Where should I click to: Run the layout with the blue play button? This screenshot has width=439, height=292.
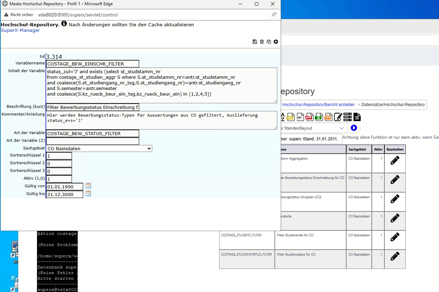pos(354,128)
